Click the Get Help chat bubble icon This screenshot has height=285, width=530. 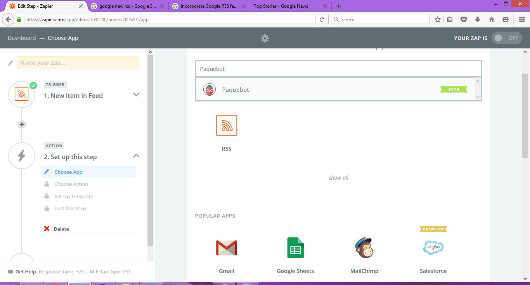(10, 272)
